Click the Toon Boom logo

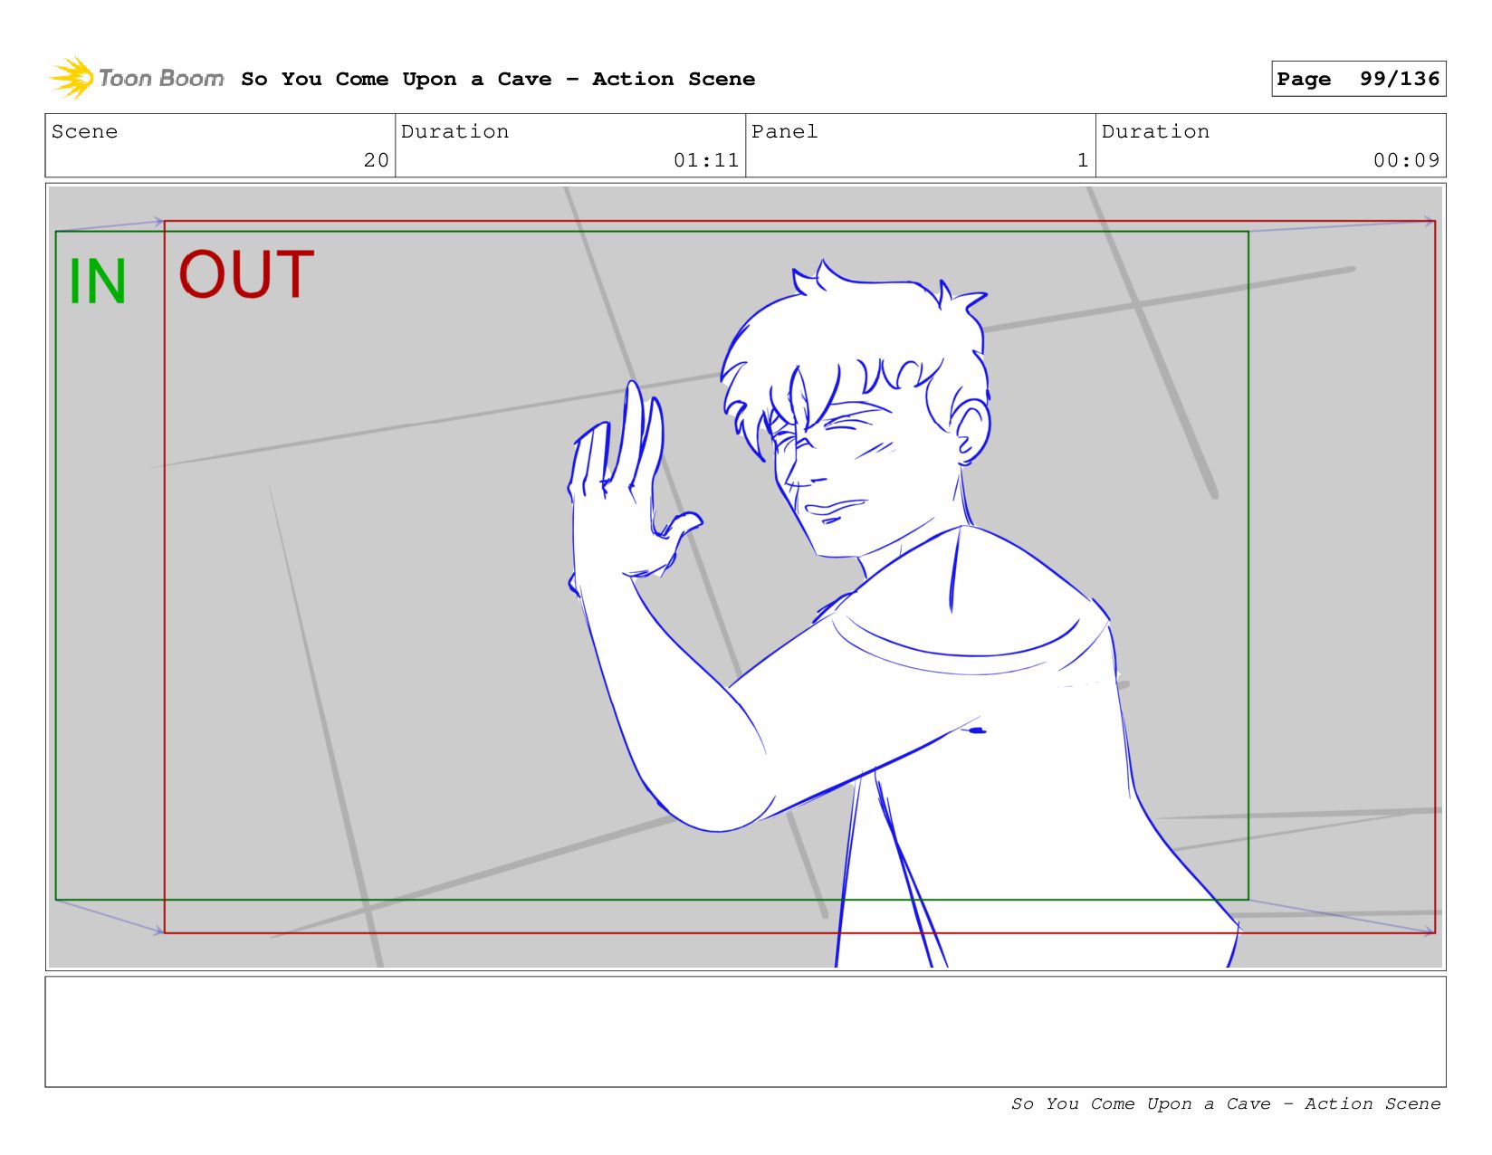[x=137, y=79]
